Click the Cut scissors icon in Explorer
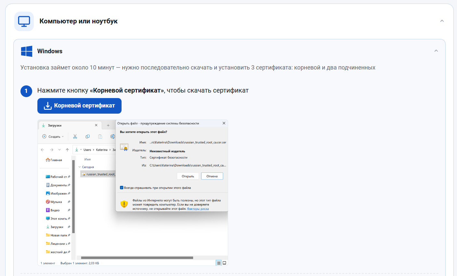The height and width of the screenshot is (276, 457). (75, 137)
